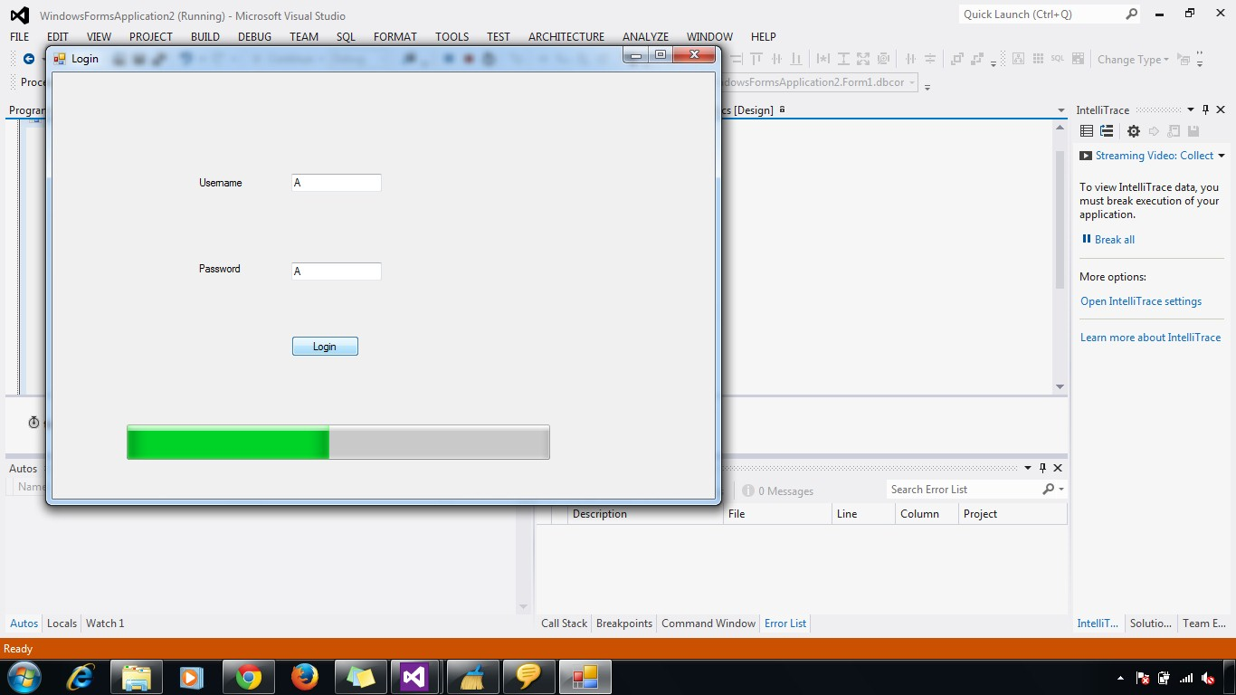
Task: Switch to the Breakpoints tab
Action: [623, 623]
